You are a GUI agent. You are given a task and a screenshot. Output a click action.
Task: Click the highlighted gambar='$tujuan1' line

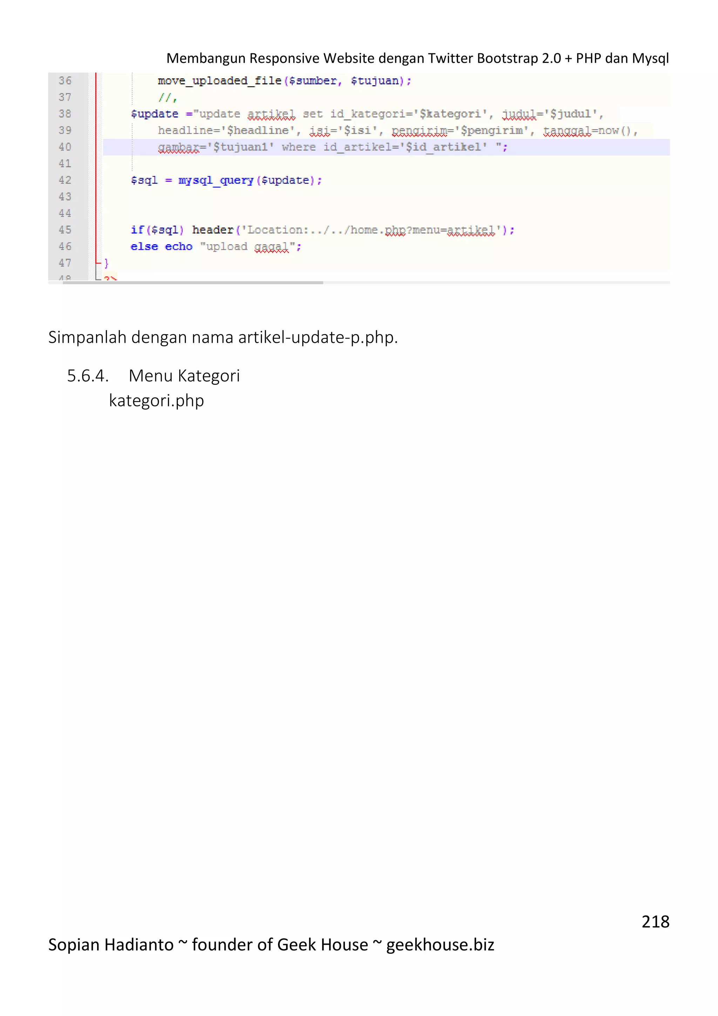click(x=386, y=147)
